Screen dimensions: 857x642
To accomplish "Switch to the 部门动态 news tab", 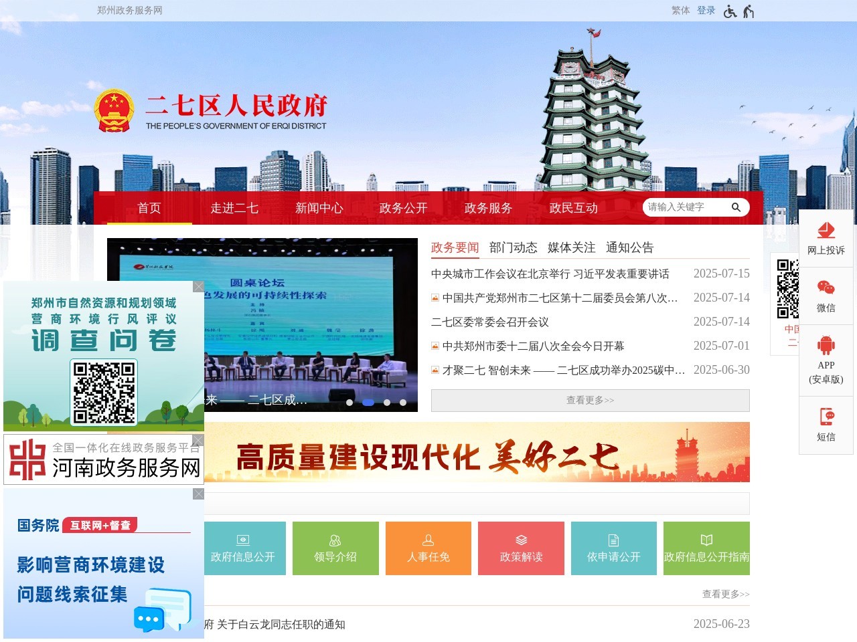I will pyautogui.click(x=514, y=247).
